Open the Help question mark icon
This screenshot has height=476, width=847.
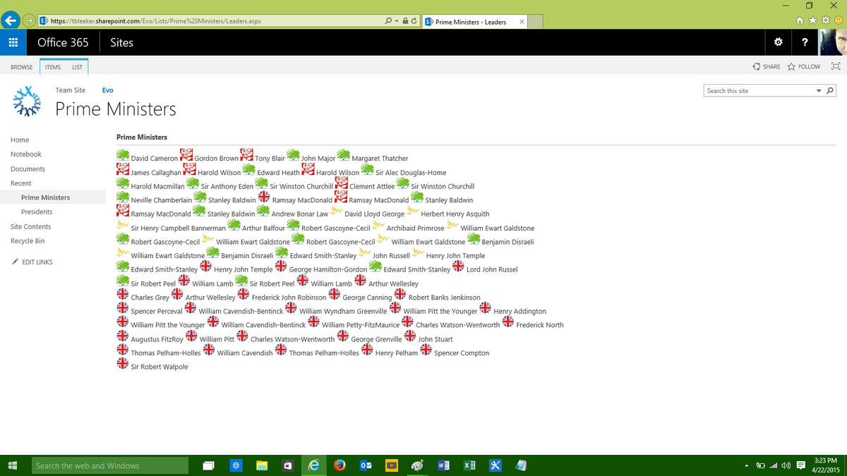click(x=805, y=42)
